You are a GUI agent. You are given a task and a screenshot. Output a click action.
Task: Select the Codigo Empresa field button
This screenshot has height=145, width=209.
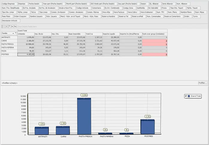coord(9,4)
